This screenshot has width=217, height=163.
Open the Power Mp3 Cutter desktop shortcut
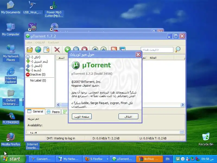54,9
